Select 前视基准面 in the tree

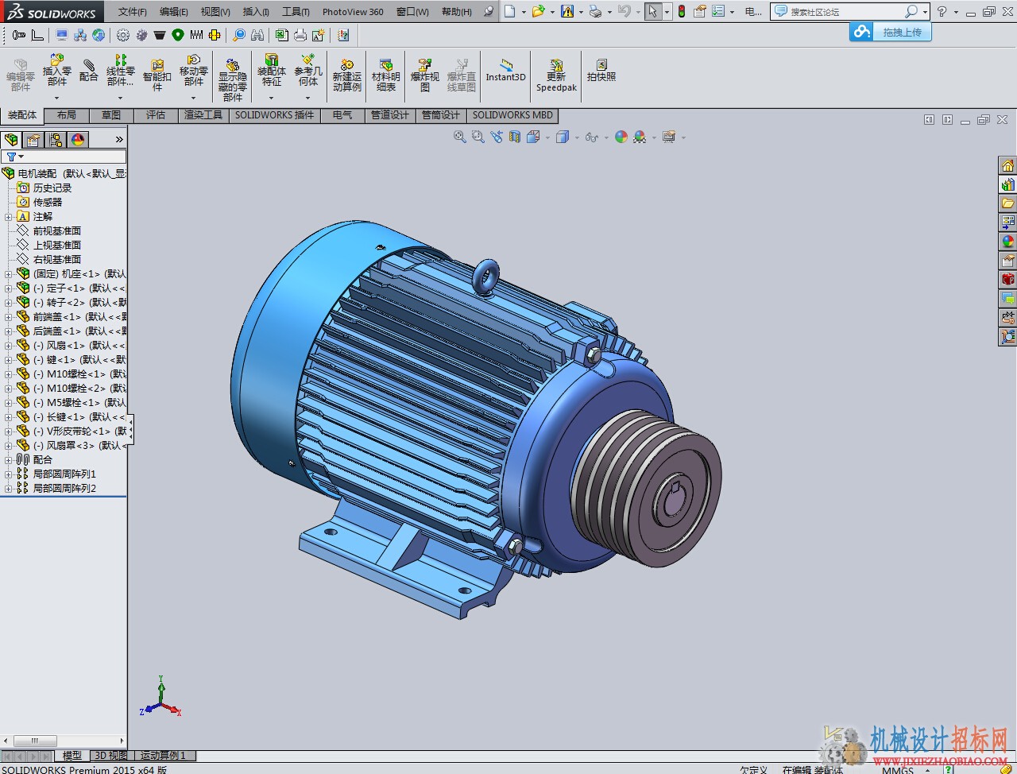pos(57,231)
